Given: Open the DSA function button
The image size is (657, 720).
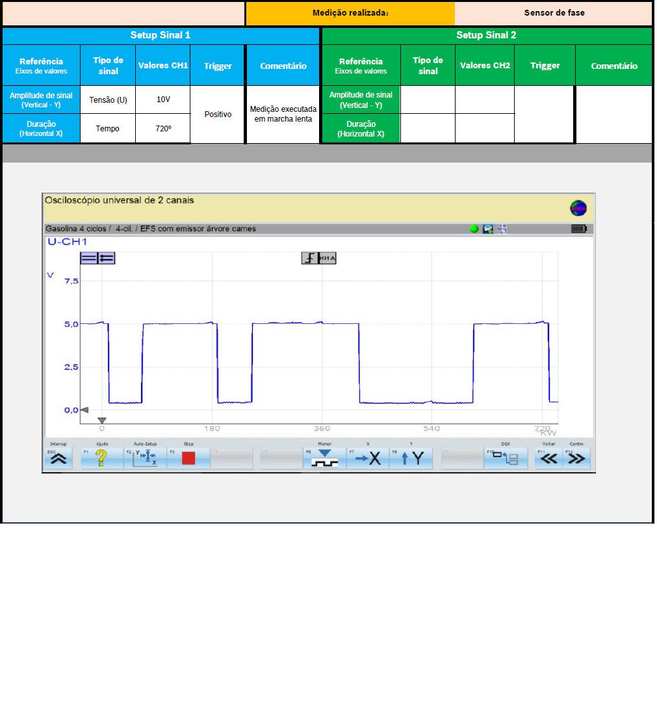Looking at the screenshot, I should (x=505, y=458).
